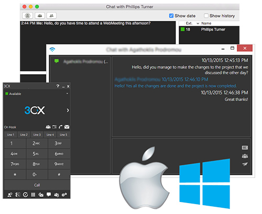Select the Line 3 tab
262x214 pixels.
pyautogui.click(x=37, y=134)
